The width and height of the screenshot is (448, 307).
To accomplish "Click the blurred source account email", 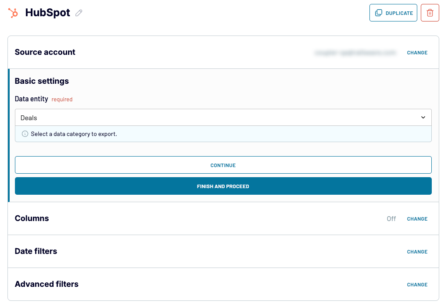I will [355, 53].
